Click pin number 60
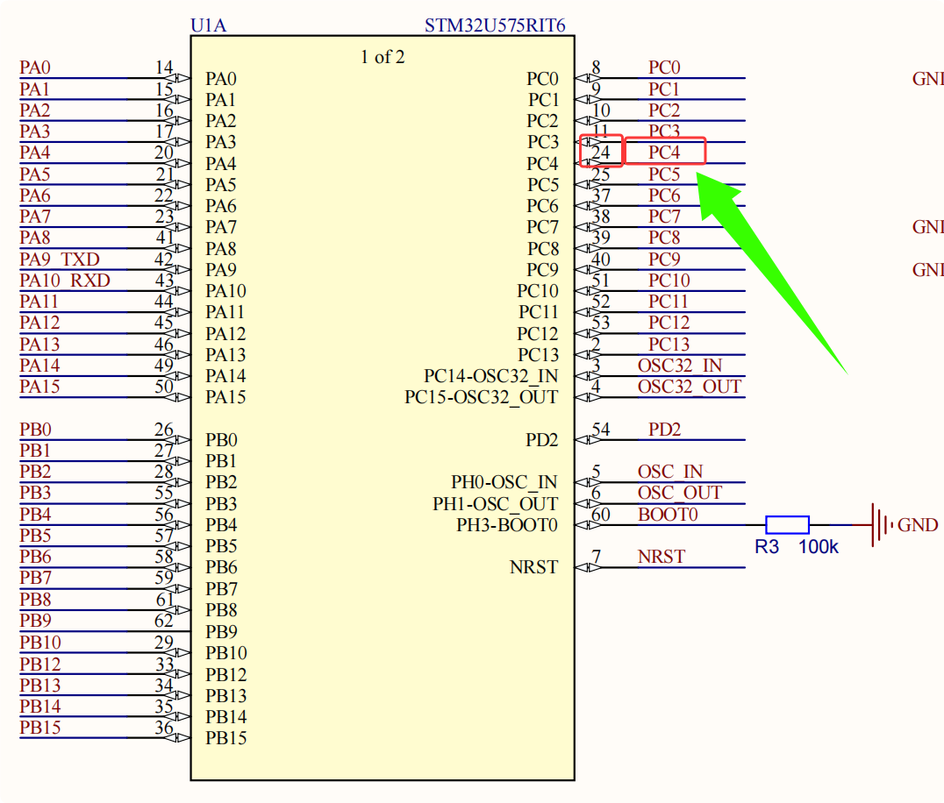 pos(600,515)
